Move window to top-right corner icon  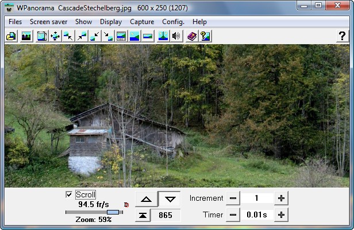pos(82,36)
